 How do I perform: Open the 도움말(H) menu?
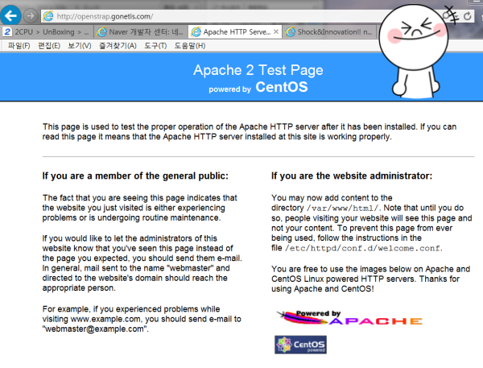(x=190, y=46)
